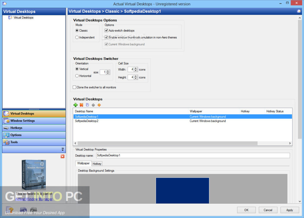Click the Cell Size Width value field

131,69
